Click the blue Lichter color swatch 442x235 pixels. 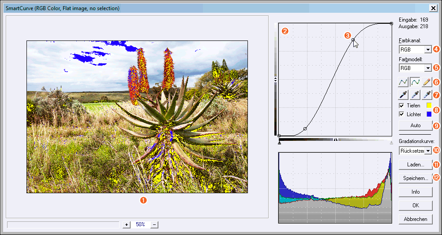click(428, 114)
